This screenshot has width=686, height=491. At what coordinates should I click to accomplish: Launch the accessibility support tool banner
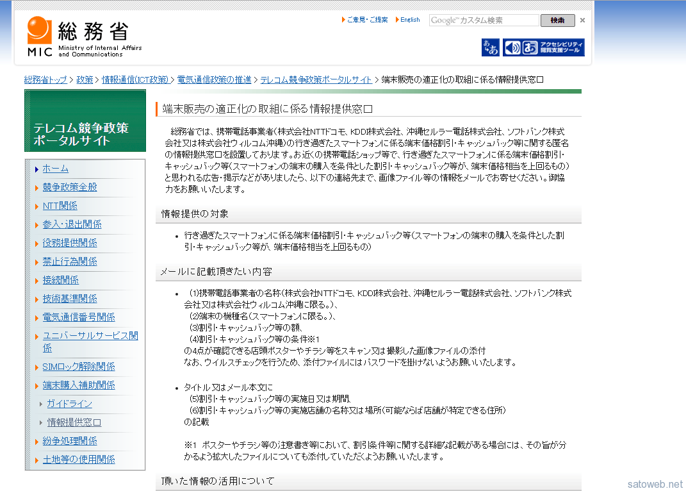(543, 47)
